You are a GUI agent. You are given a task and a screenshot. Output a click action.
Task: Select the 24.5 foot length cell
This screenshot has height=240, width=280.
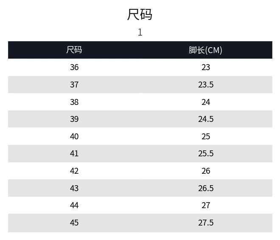[x=206, y=119]
